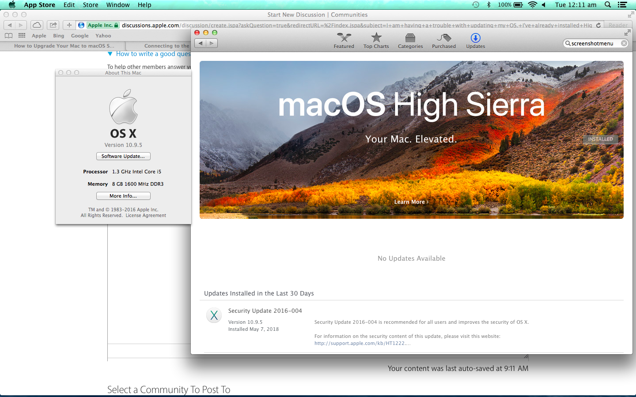Open the Edit menu
Screen dimensions: 636x397
coord(69,5)
